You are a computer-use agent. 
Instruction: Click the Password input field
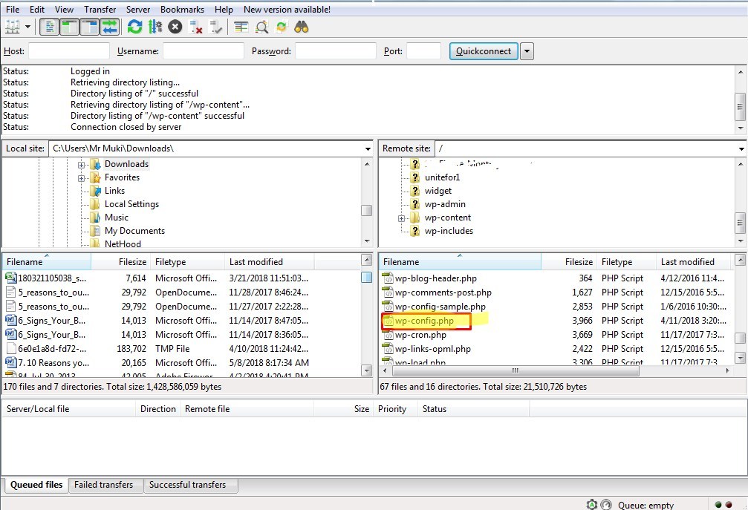pos(335,51)
